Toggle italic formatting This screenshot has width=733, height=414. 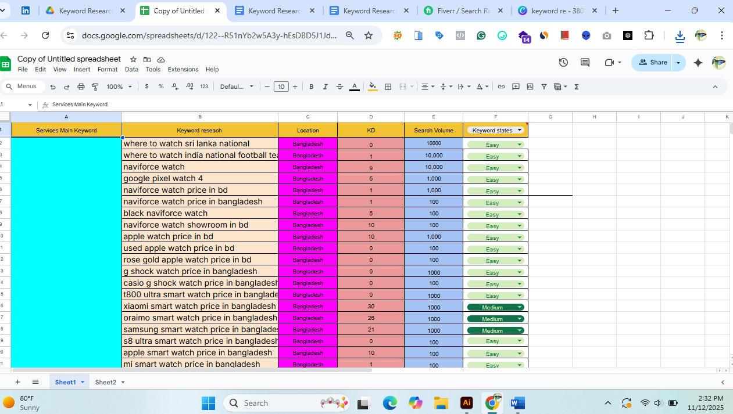[x=325, y=86]
